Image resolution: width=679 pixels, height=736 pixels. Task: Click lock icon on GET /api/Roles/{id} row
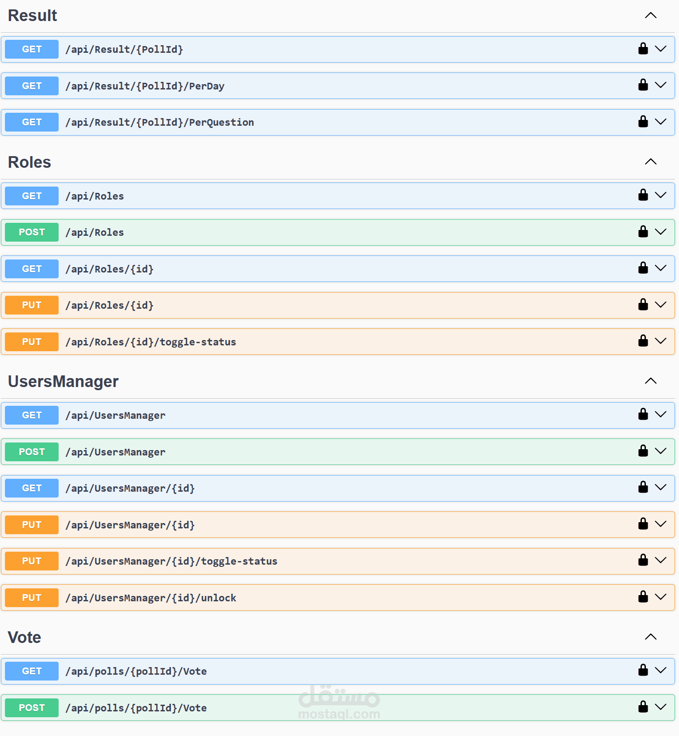643,268
